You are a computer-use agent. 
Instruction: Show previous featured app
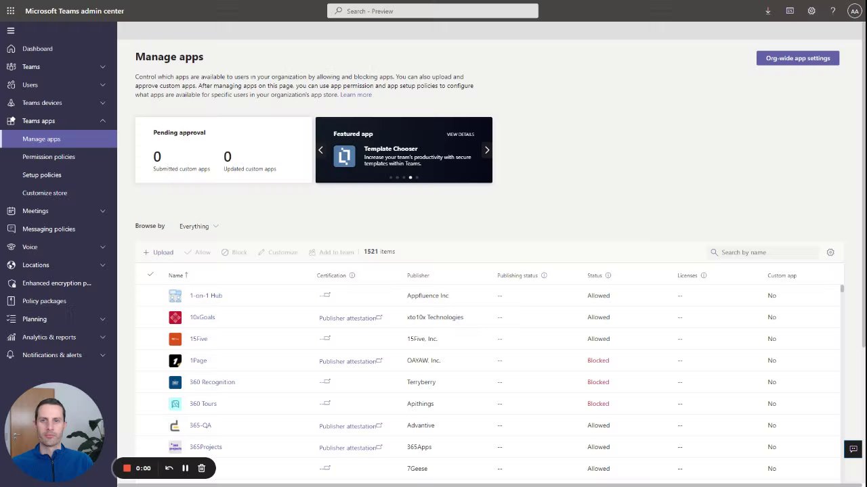coord(321,150)
